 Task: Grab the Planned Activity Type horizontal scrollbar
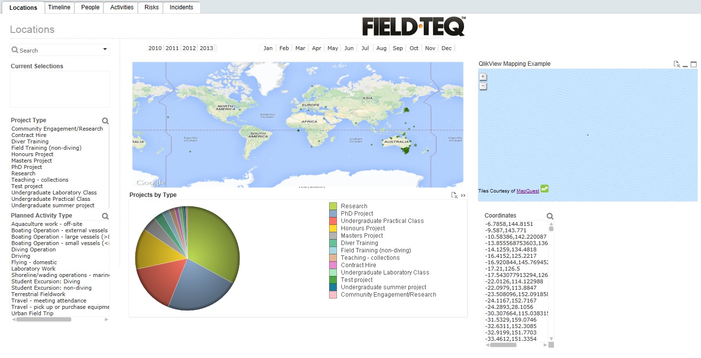44,320
